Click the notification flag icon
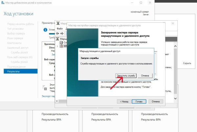Image resolution: width=197 pixels, height=132 pixels. pos(45,88)
